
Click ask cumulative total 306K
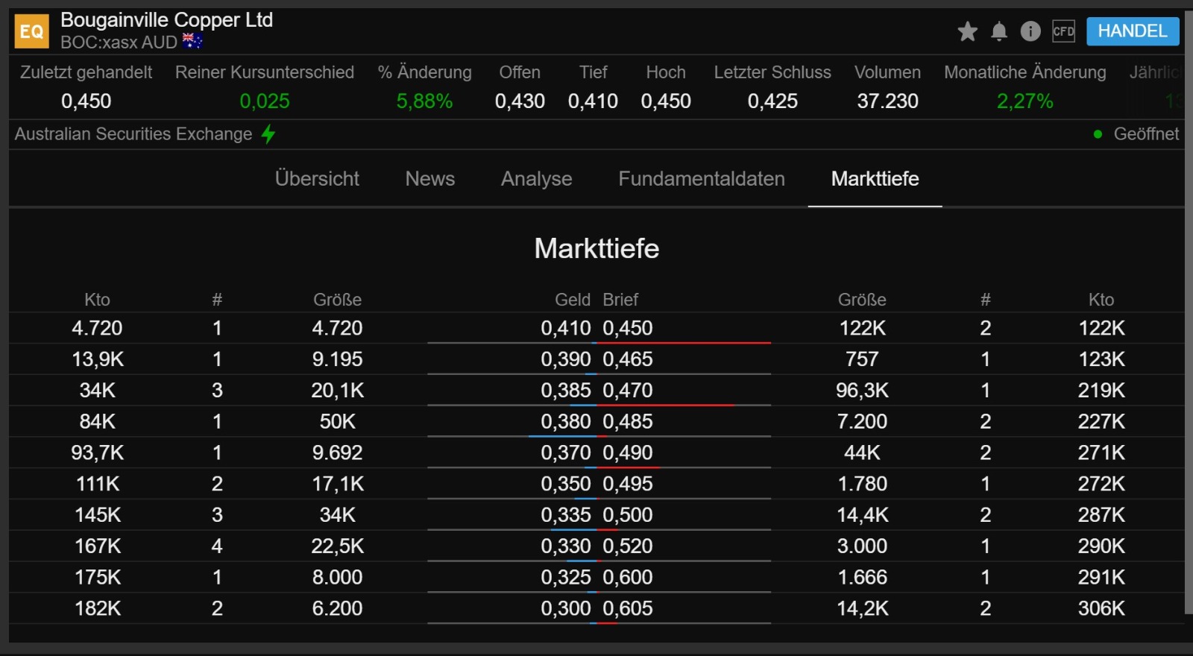(1101, 608)
